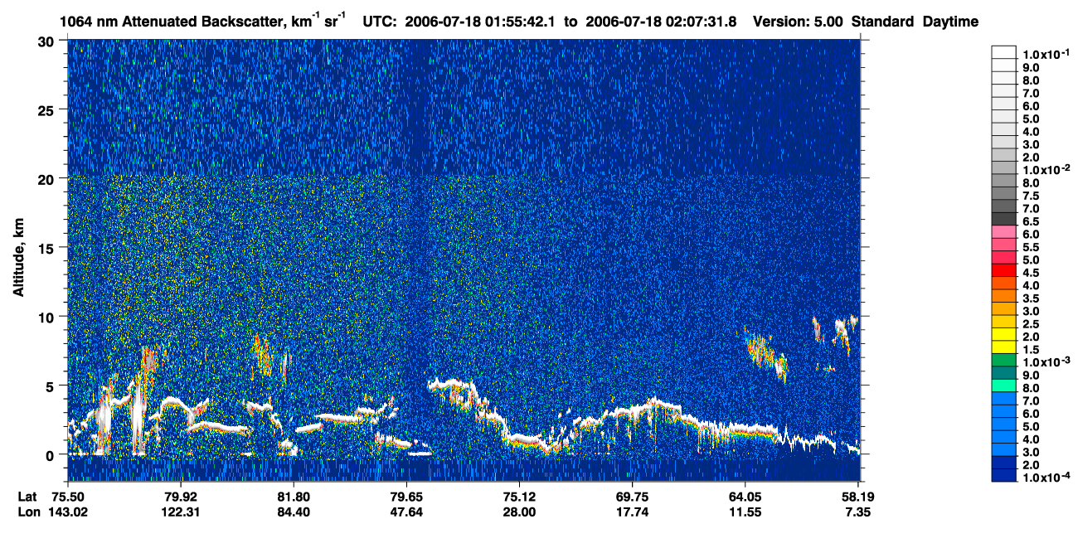The width and height of the screenshot is (1078, 553).
Task: Click the latitude value "79.92"
Action: [x=181, y=496]
